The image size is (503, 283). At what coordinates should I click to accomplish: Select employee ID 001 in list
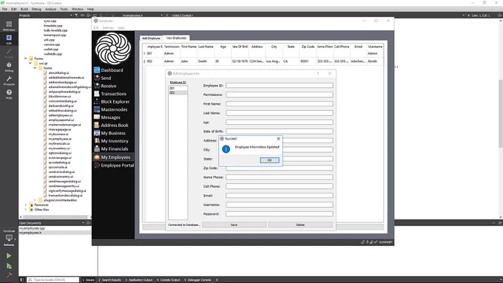178,88
